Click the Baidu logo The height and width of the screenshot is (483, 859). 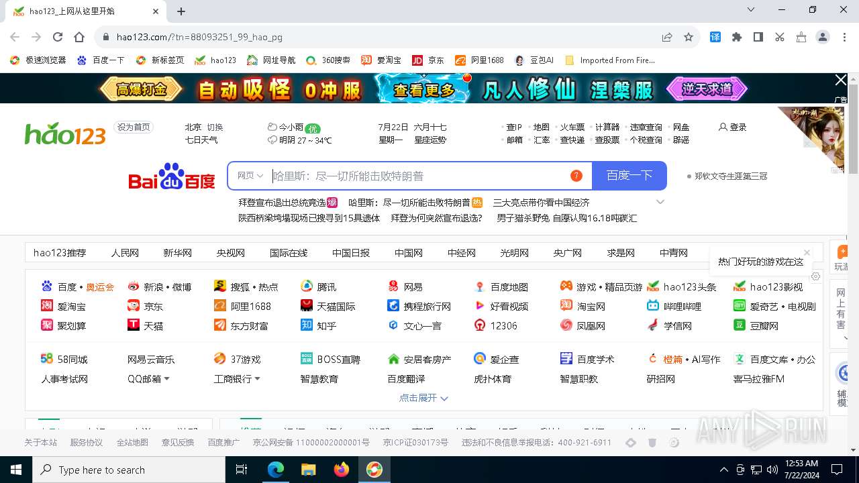click(172, 176)
